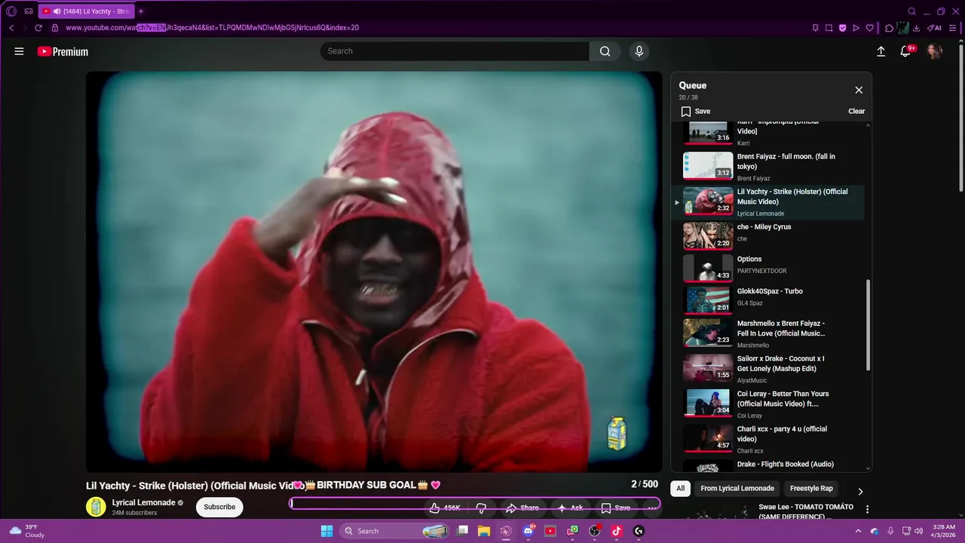Dislike the video
965x543 pixels.
481,508
